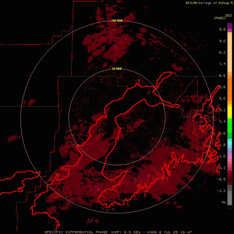
Task: Click the 1.0 legend value
Action: pos(222,156)
